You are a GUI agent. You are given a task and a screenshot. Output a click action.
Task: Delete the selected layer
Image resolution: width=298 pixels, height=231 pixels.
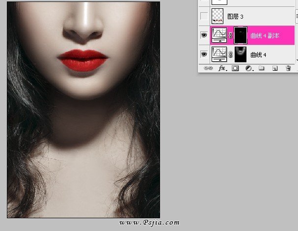(x=288, y=68)
